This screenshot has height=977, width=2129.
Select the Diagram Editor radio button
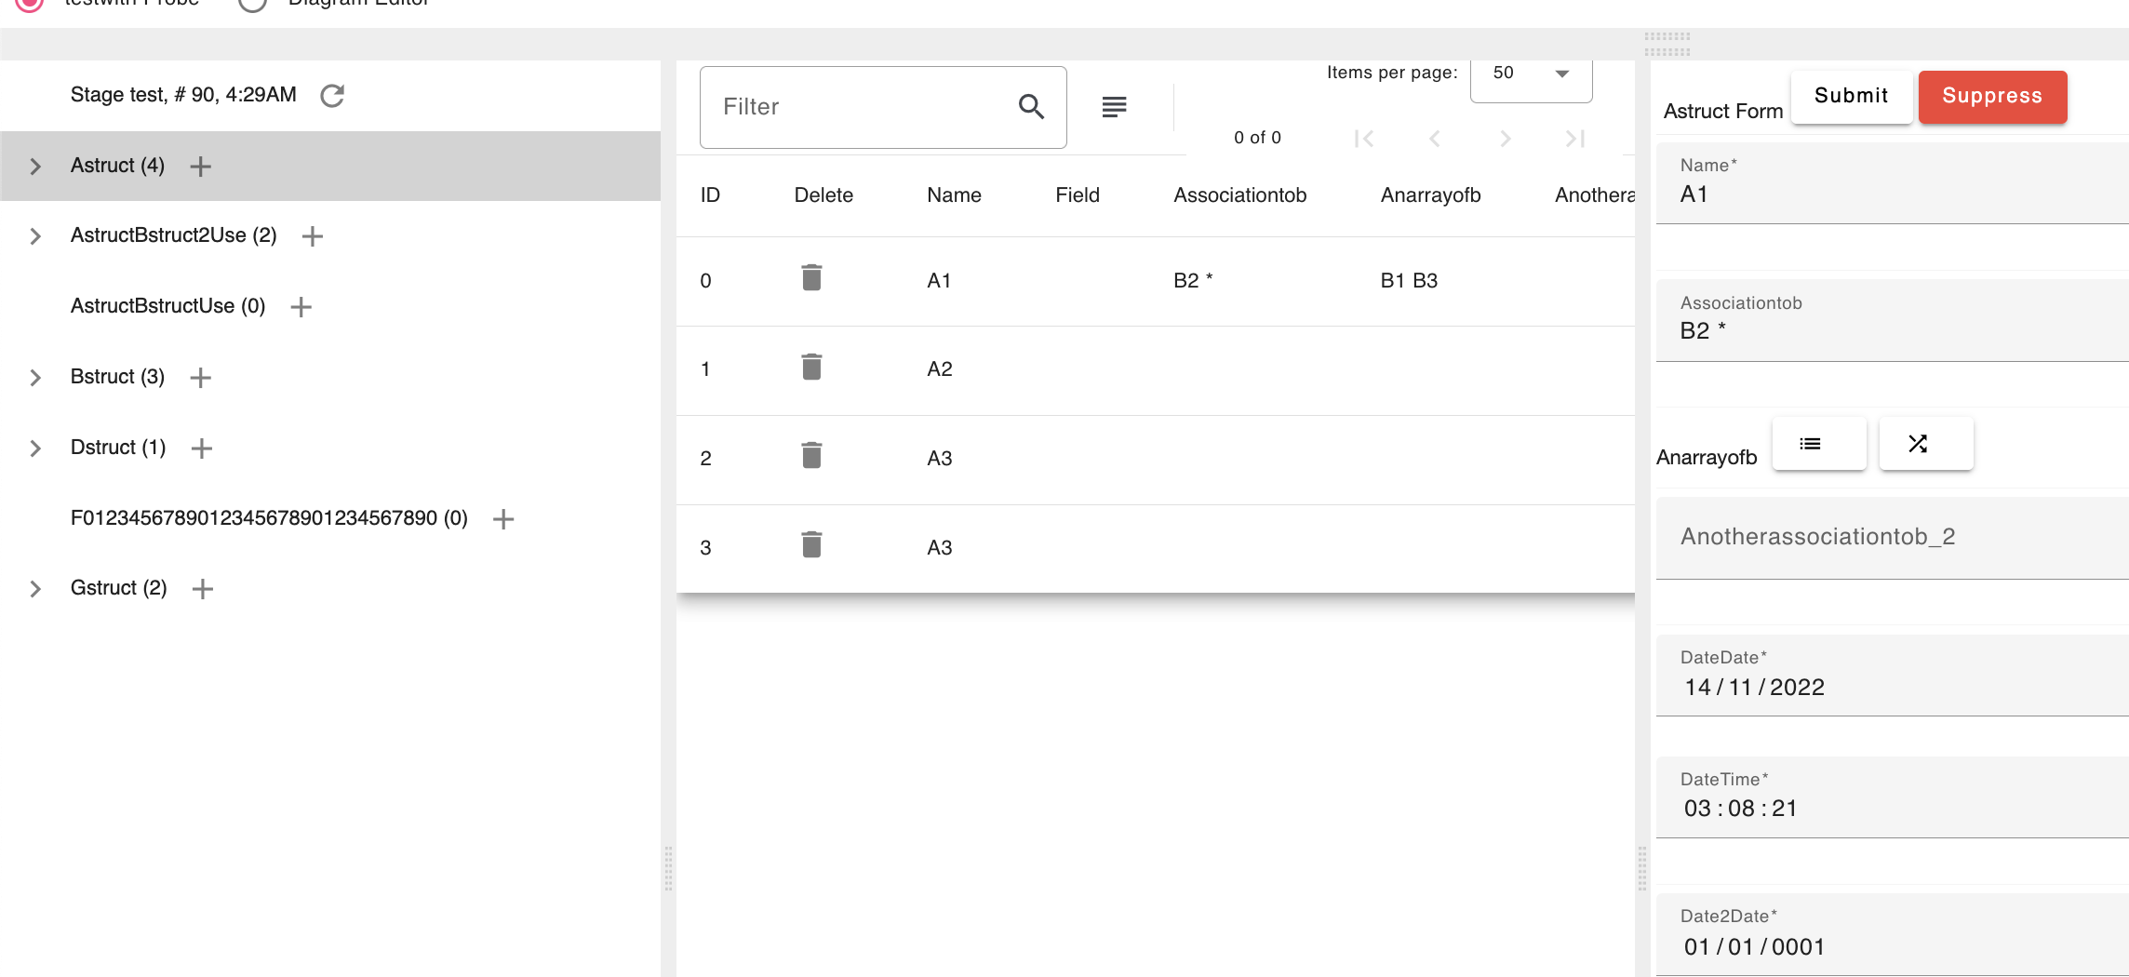point(253,3)
